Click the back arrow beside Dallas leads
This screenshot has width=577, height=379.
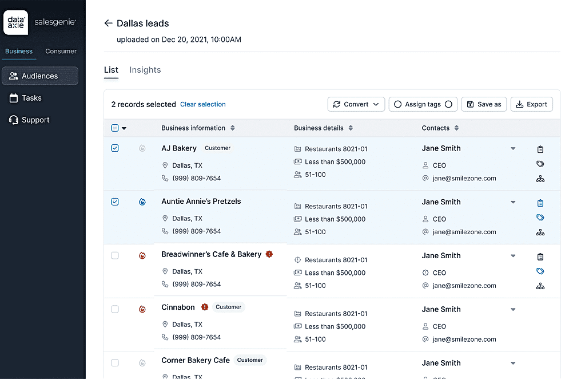coord(108,23)
